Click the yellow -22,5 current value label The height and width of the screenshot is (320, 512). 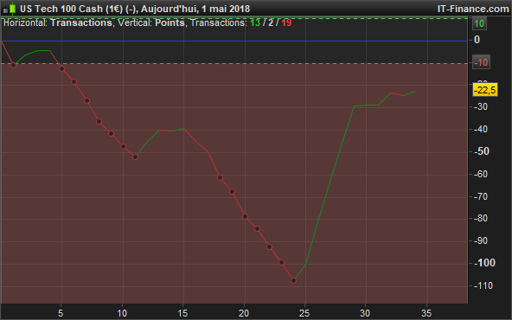click(485, 90)
